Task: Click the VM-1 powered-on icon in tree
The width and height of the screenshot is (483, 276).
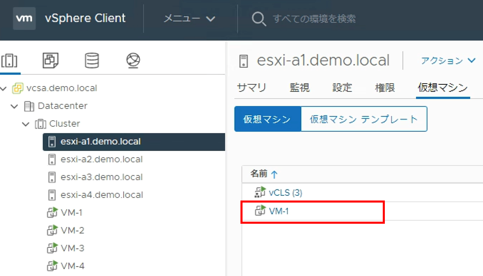Action: (x=52, y=212)
